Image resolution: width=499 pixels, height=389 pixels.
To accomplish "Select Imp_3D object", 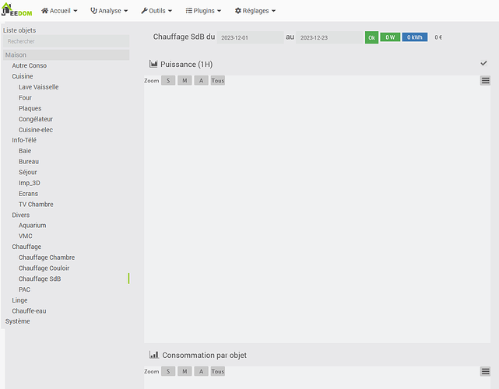I will click(30, 183).
